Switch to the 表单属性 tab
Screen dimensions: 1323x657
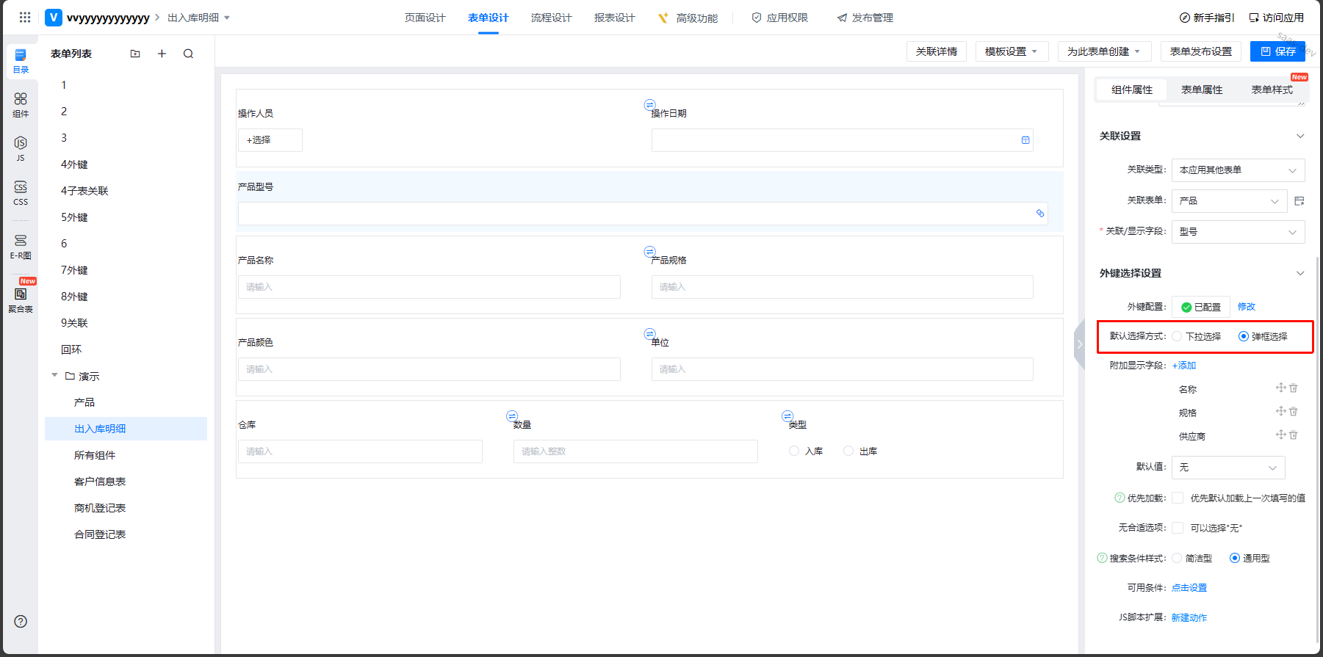tap(1202, 90)
